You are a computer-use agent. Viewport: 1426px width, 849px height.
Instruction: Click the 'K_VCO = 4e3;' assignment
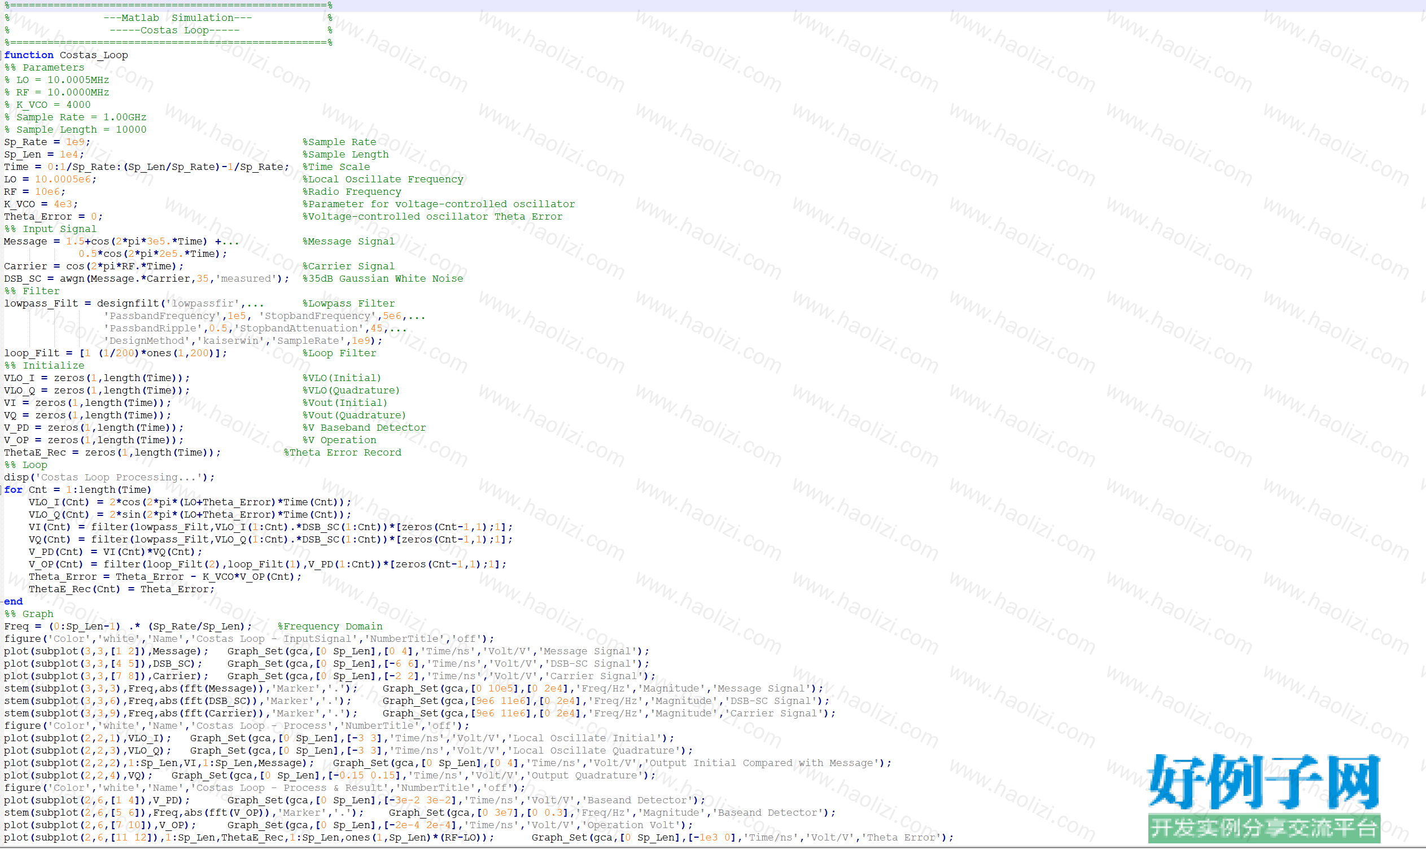coord(41,204)
